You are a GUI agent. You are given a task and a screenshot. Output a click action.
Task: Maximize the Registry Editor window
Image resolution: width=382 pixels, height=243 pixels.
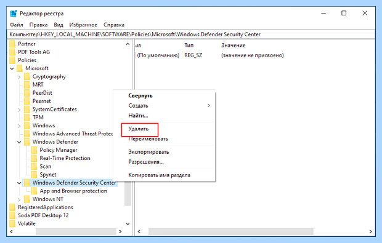344,13
